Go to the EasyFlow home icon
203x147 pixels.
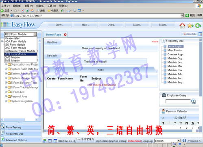click(x=182, y=26)
